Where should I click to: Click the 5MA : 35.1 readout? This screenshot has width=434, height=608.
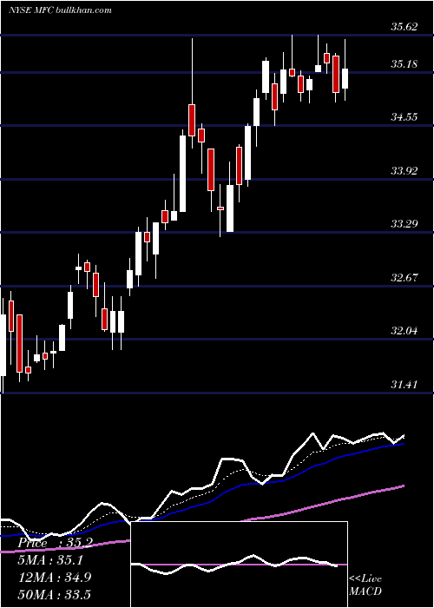click(x=50, y=560)
